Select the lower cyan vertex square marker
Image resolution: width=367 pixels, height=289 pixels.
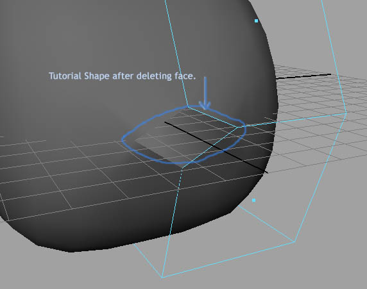[253, 201]
